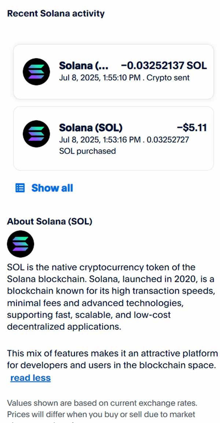Click the list icon beside Show all

pos(20,188)
